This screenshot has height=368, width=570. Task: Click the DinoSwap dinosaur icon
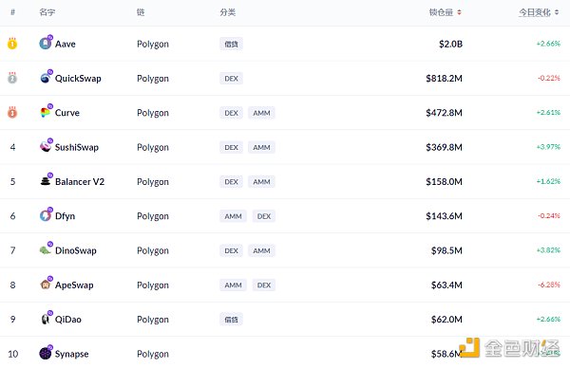45,250
